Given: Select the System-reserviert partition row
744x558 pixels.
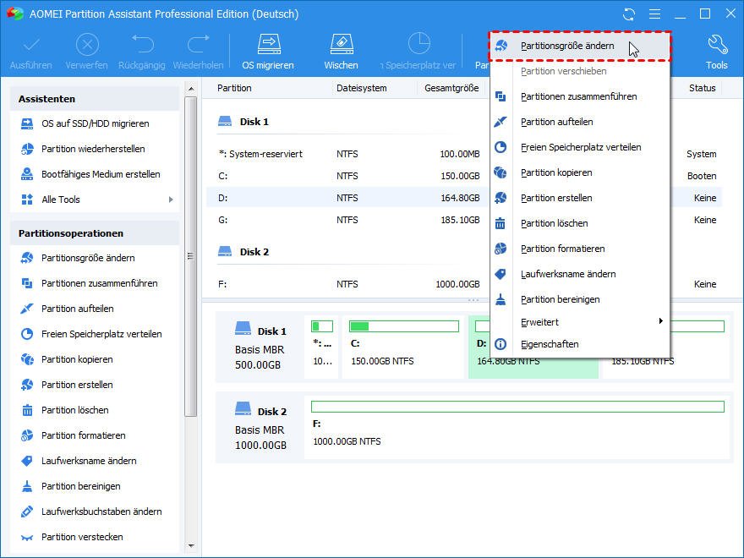Looking at the screenshot, I should (348, 154).
